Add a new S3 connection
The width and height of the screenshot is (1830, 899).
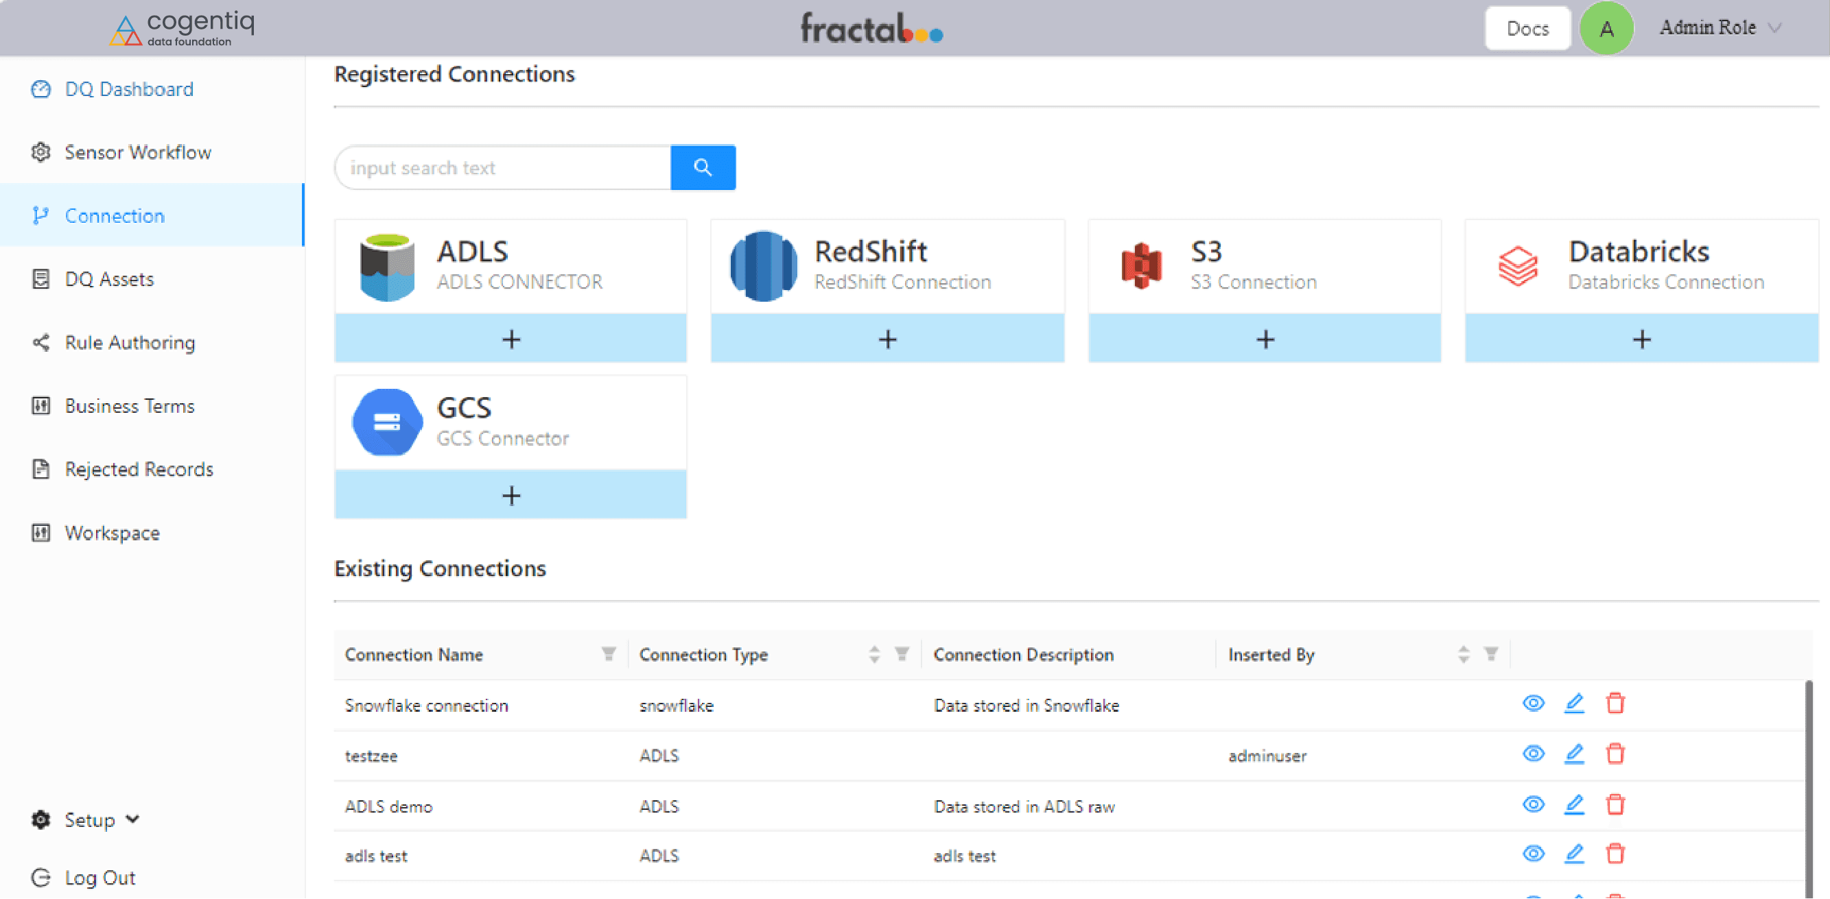point(1265,339)
